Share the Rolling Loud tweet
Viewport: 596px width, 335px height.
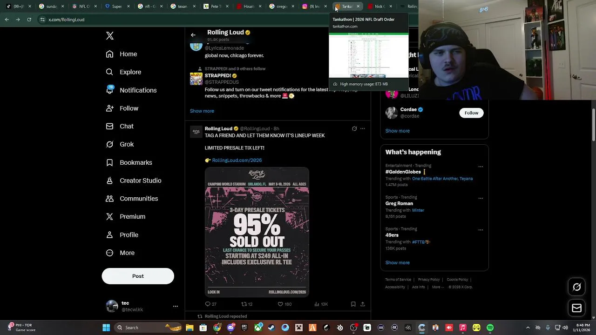point(363,304)
